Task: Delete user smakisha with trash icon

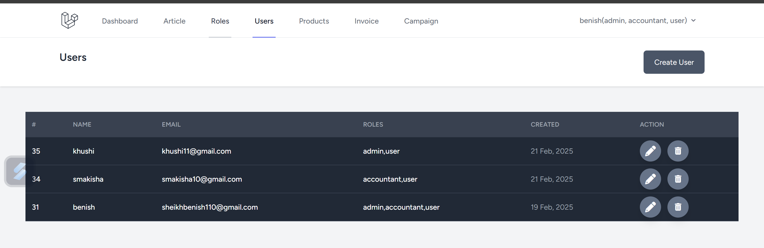Action: point(678,179)
